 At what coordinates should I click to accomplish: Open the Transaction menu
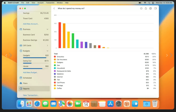(50, 3)
